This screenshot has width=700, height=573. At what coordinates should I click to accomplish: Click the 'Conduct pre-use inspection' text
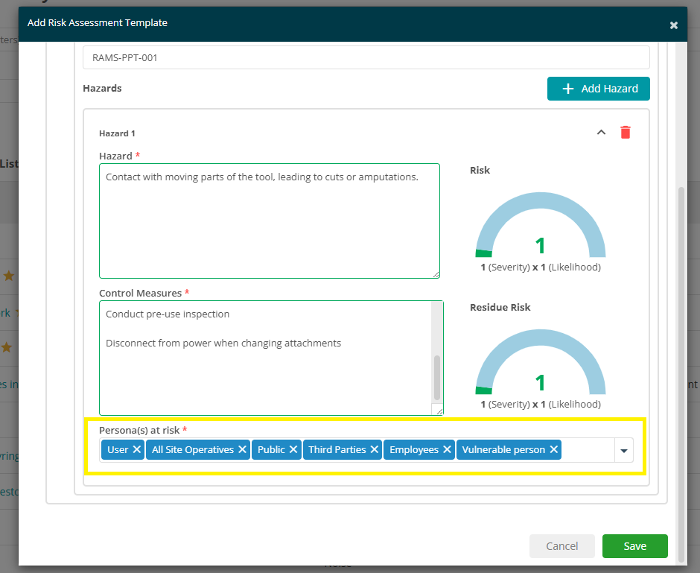click(168, 314)
